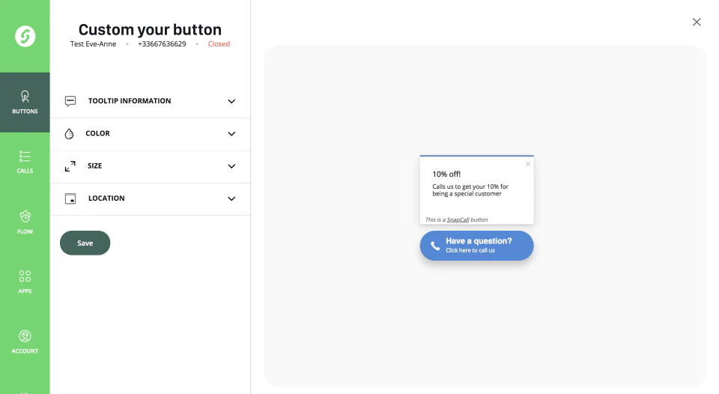This screenshot has width=719, height=394.
Task: Expand Tooltip Information chevron
Action: point(231,101)
